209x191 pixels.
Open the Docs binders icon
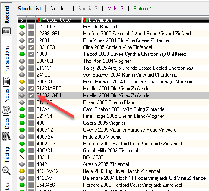point(6,136)
